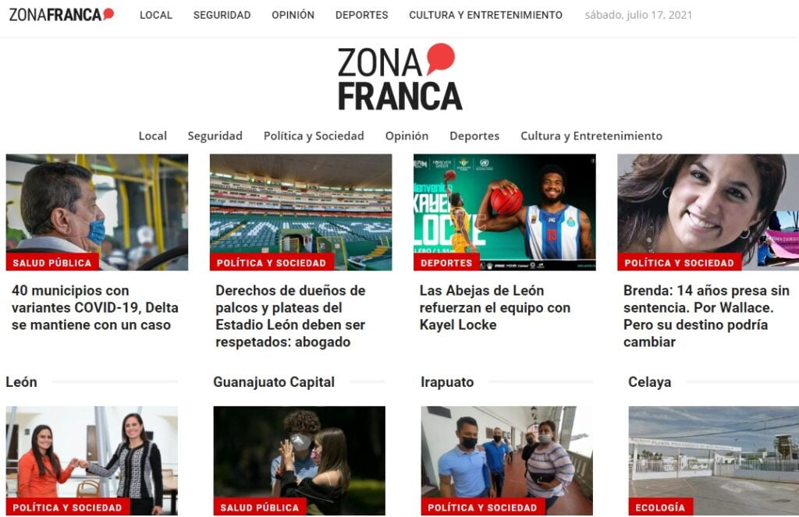Open the Irapuato section heading
The width and height of the screenshot is (799, 517).
pos(447,382)
